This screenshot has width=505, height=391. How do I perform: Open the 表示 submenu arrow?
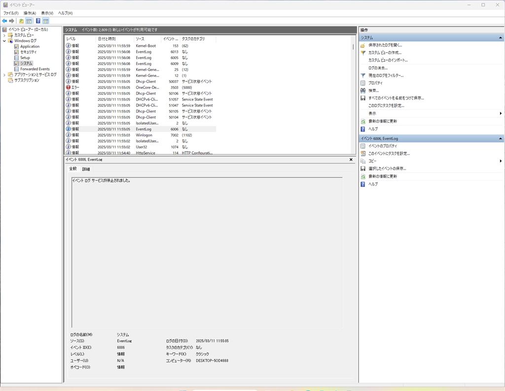(501, 113)
